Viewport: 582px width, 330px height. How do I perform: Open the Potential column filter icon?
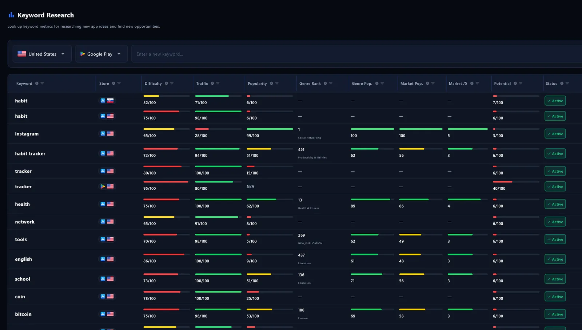coord(521,84)
